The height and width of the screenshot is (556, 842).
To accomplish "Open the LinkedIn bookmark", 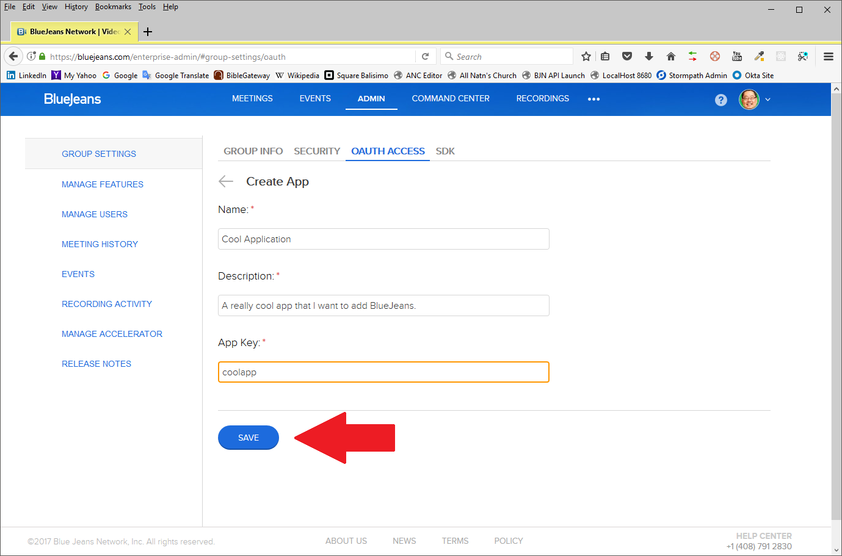I will pyautogui.click(x=26, y=75).
